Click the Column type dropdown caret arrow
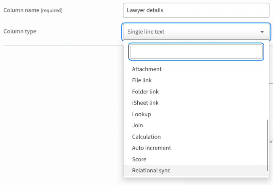The image size is (273, 185). tap(262, 32)
